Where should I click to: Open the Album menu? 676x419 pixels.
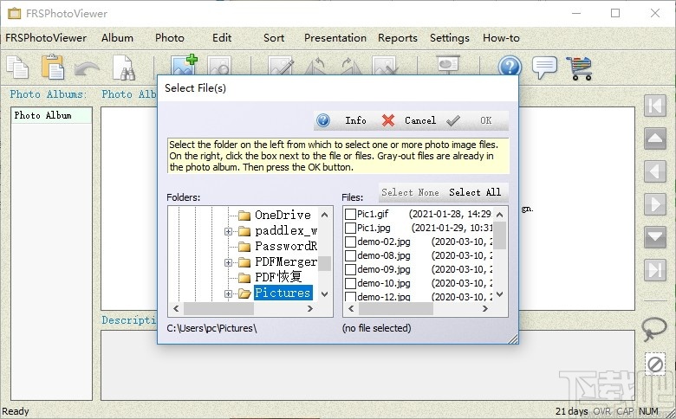(117, 38)
